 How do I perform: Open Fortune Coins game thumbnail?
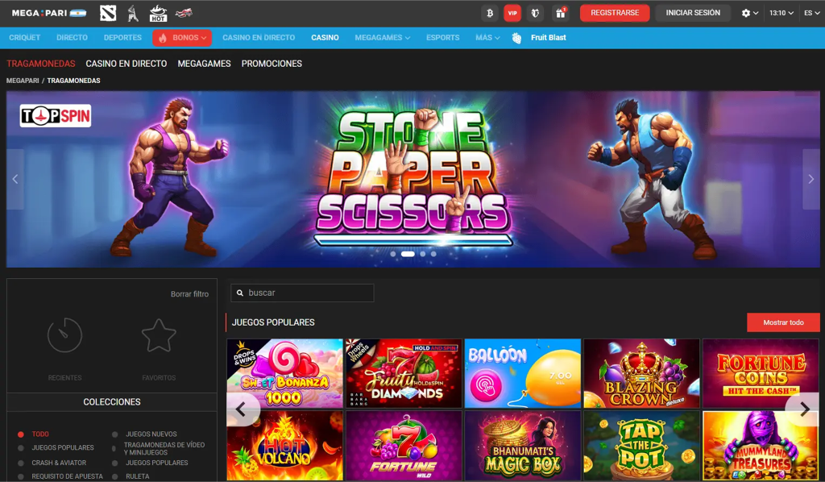click(761, 374)
